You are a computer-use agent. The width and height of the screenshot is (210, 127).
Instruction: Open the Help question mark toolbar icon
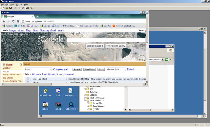[x=31, y=8]
